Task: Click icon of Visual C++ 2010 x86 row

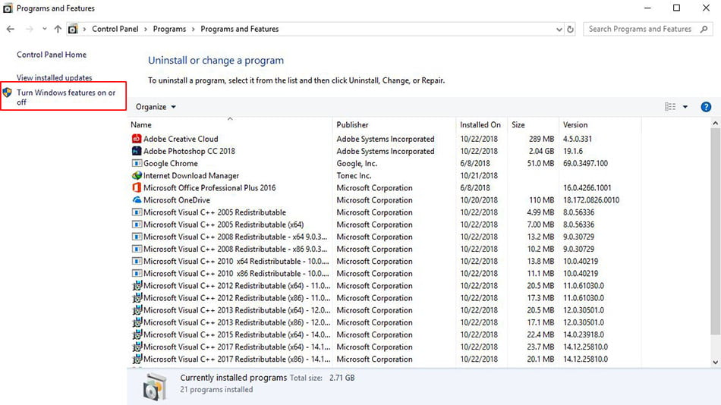Action: coord(137,274)
